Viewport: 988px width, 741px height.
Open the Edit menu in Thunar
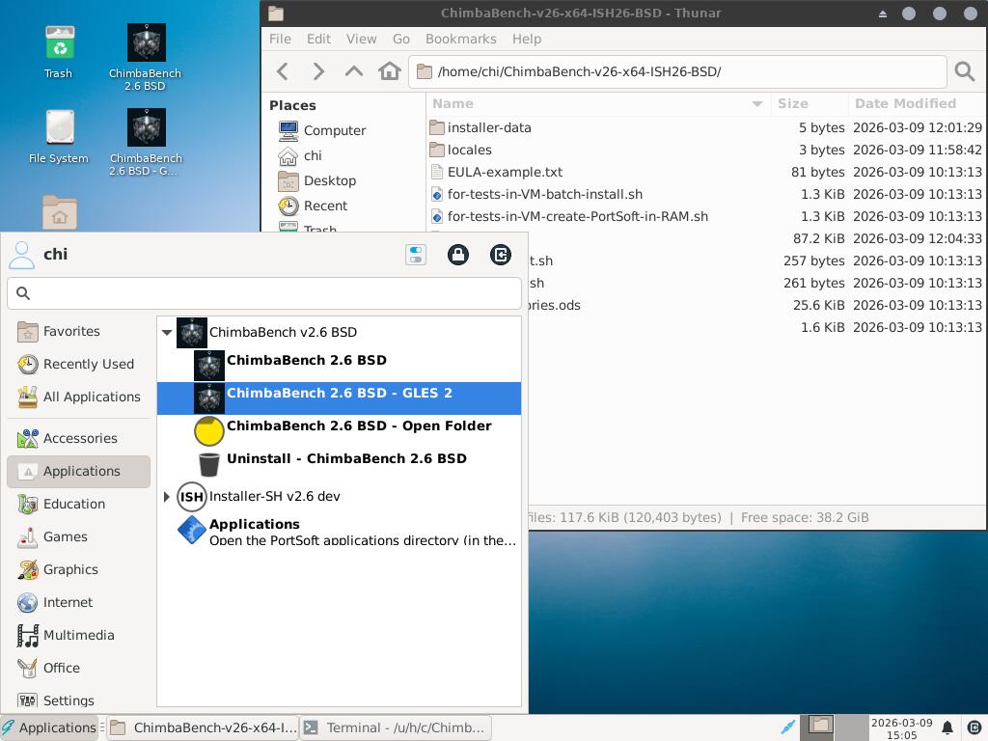318,39
